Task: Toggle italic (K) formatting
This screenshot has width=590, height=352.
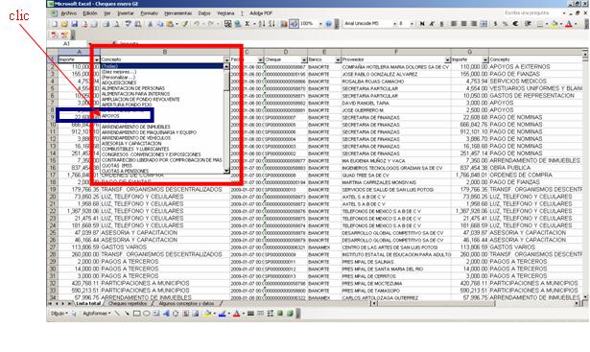Action: point(432,24)
